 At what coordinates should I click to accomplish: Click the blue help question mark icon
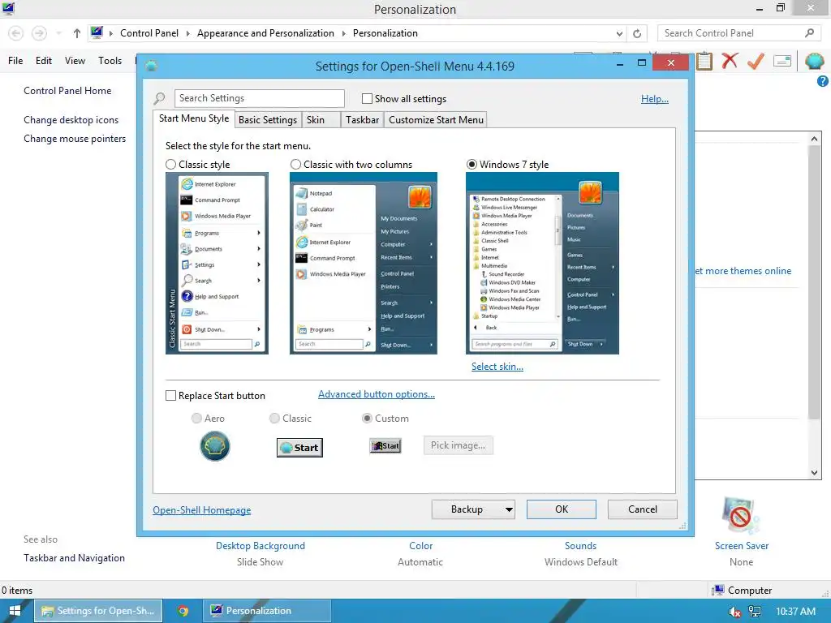pyautogui.click(x=823, y=81)
